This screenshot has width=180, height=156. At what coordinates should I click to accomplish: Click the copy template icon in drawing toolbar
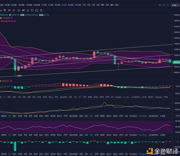click(32, 10)
